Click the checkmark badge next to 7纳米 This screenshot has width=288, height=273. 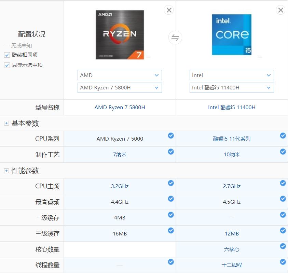click(x=171, y=152)
